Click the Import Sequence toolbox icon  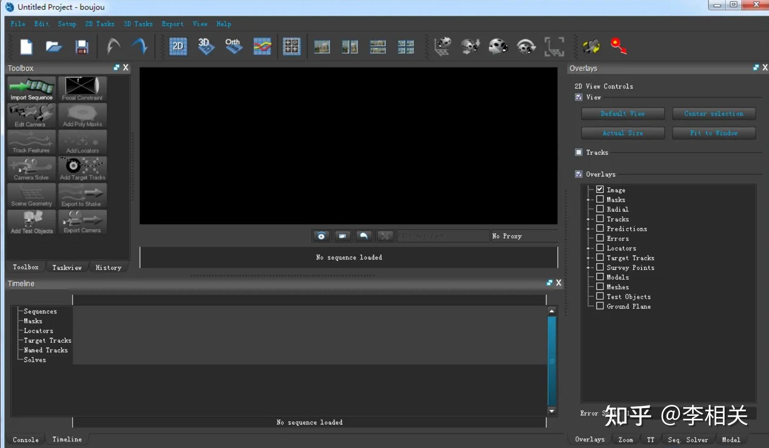pos(31,88)
